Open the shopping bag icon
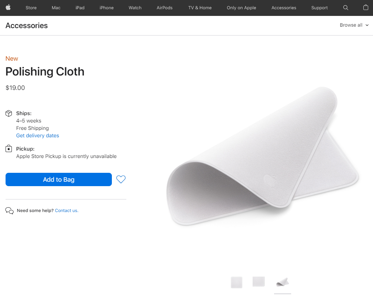 (x=366, y=8)
